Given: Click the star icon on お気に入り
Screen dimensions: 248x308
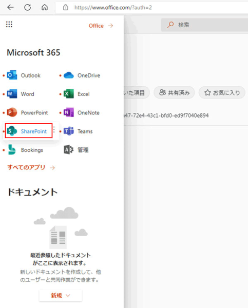Looking at the screenshot, I should 207,92.
